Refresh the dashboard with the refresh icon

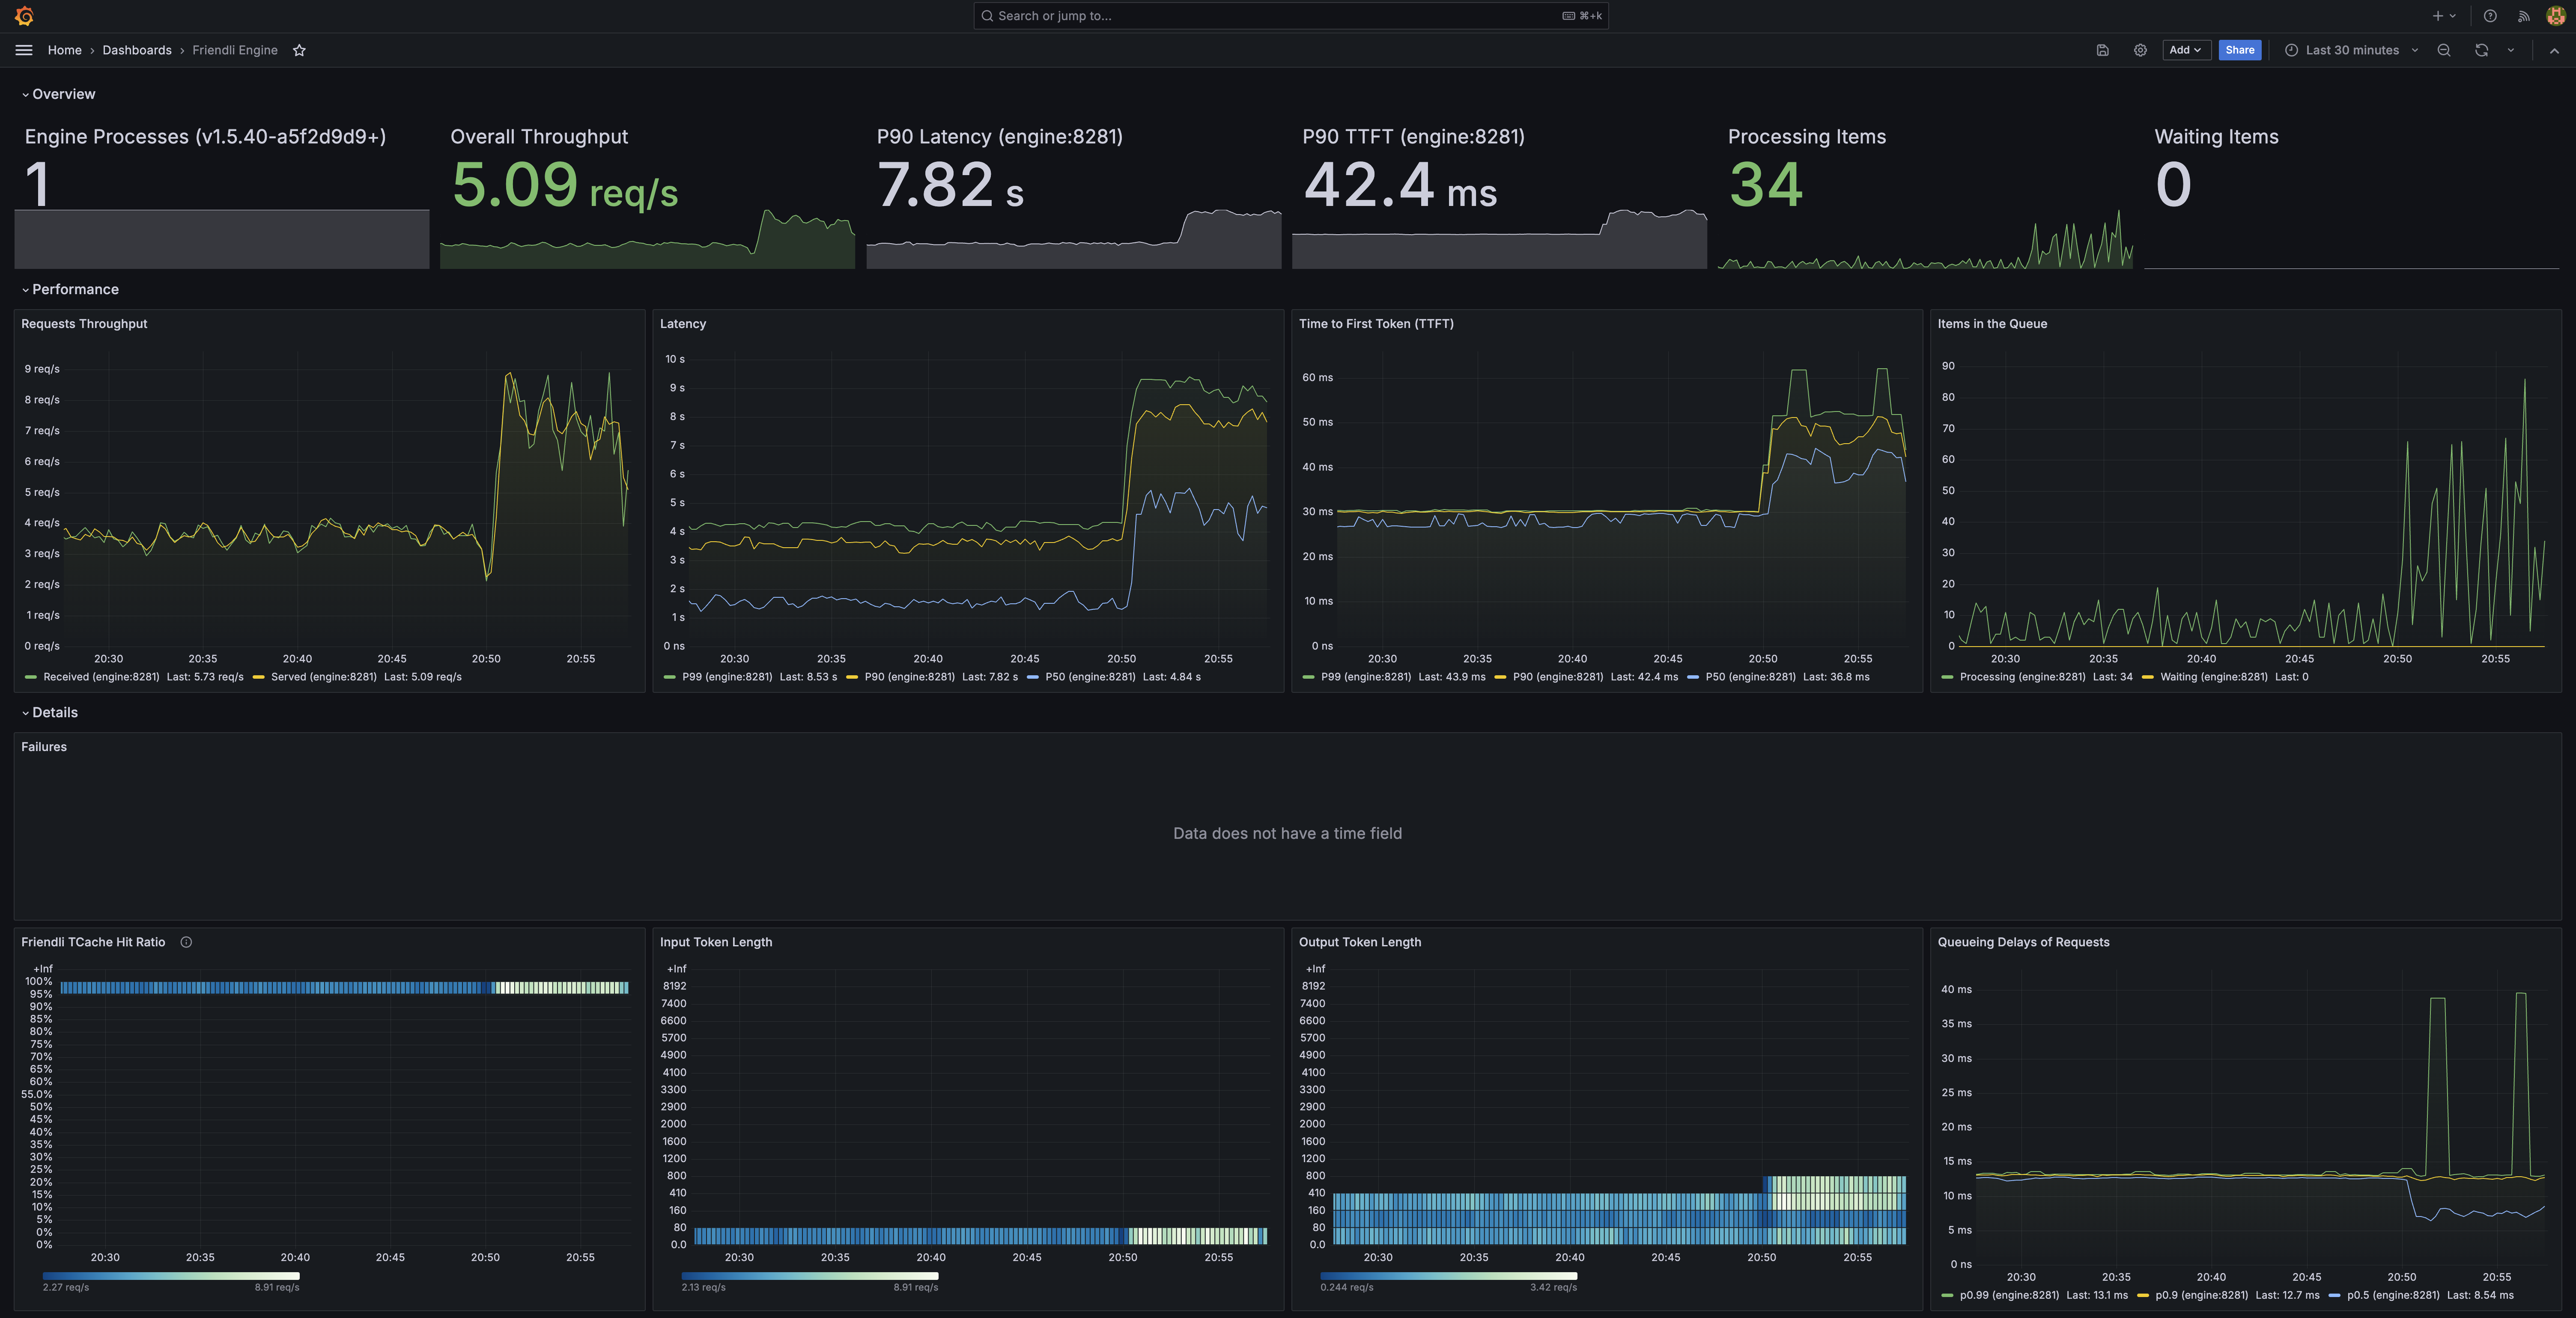pyautogui.click(x=2481, y=50)
